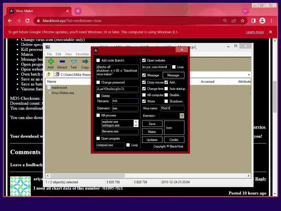
Task: Open 7-Zip View menu
Action: click(x=68, y=54)
